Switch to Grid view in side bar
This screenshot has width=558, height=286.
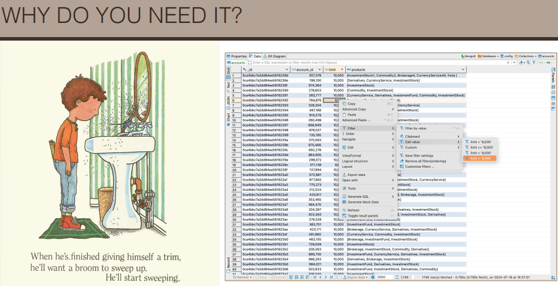[228, 72]
